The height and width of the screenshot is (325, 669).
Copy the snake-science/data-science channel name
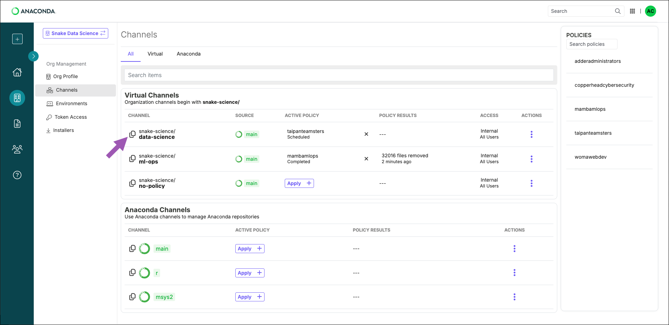132,134
